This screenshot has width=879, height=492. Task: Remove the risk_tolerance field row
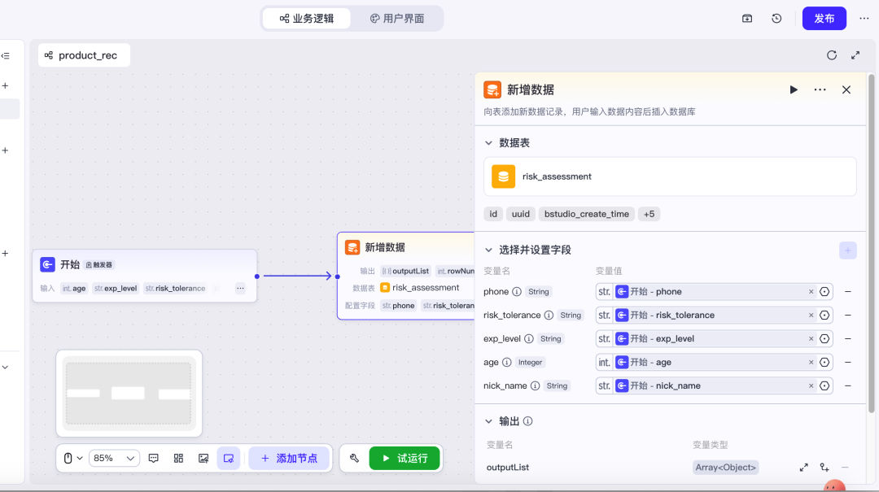[848, 315]
